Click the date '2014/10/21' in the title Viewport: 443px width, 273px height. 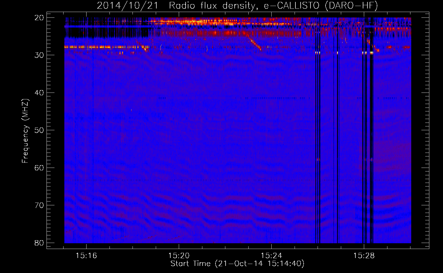(x=128, y=6)
